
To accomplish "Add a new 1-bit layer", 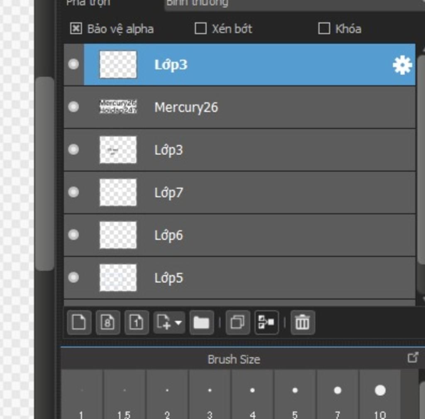I will click(136, 323).
